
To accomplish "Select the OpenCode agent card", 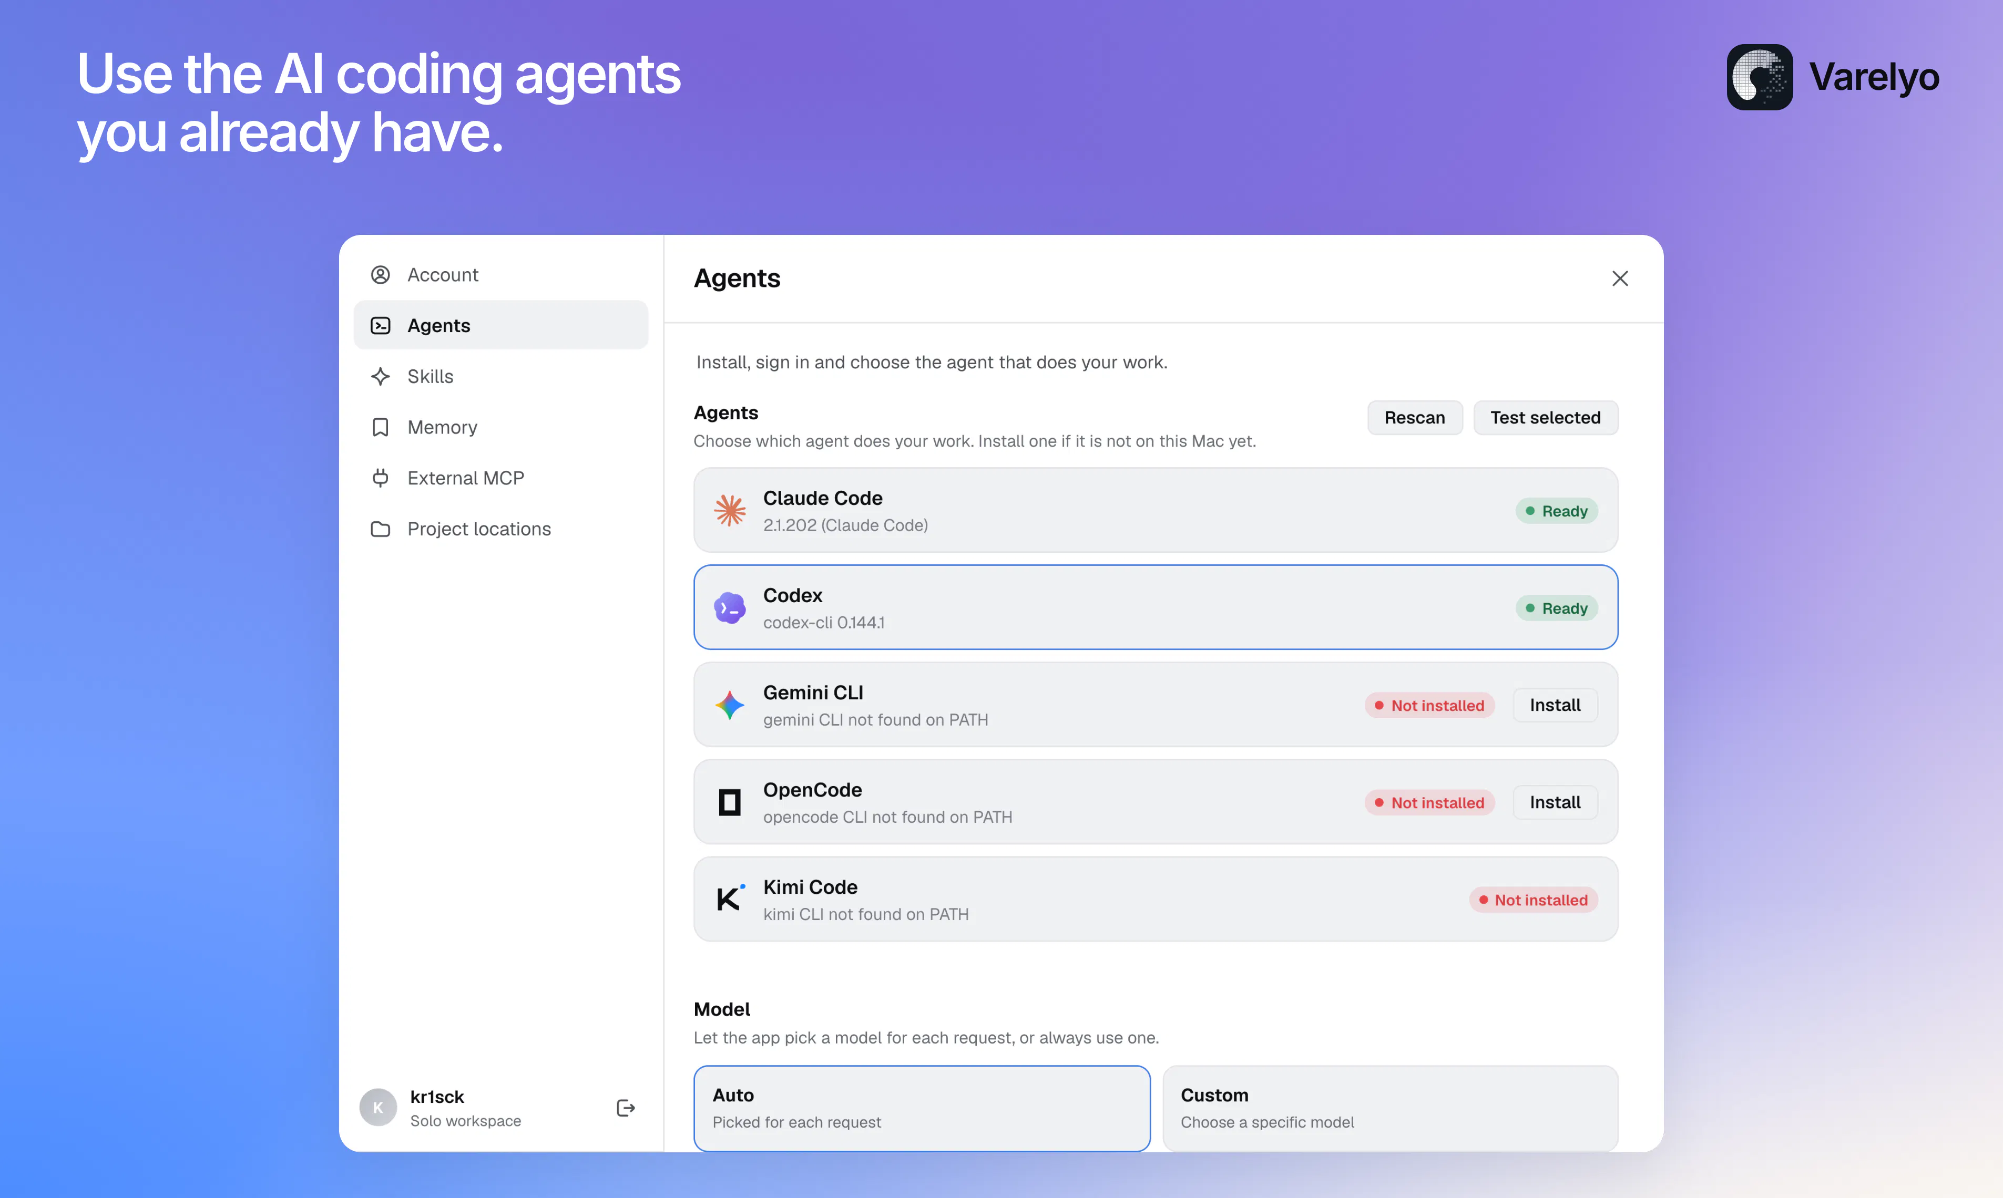I will (1156, 802).
